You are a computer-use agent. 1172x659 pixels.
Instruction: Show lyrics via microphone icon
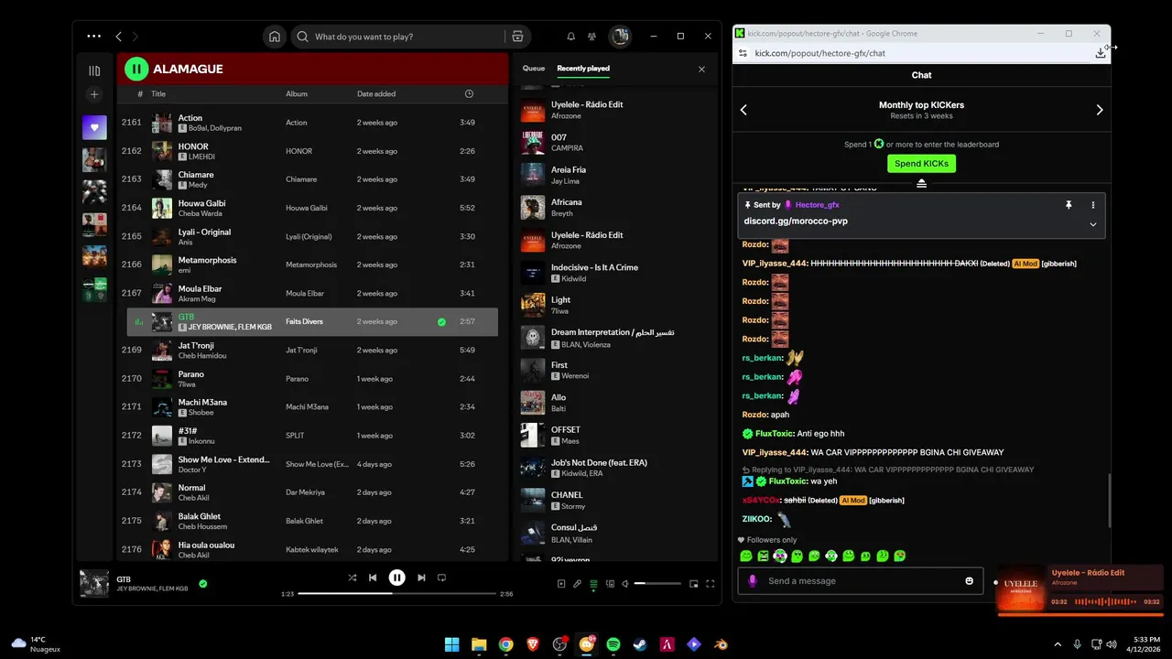pos(577,583)
